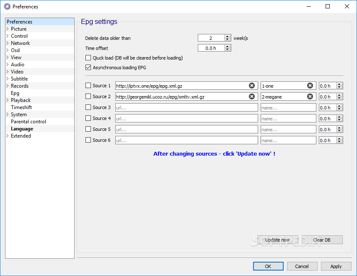357x276 pixels.
Task: Click the Source 4 url field
Action: pos(186,118)
